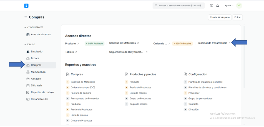Open Dirección link in Configuración
This screenshot has height=127, width=264.
coord(193,110)
